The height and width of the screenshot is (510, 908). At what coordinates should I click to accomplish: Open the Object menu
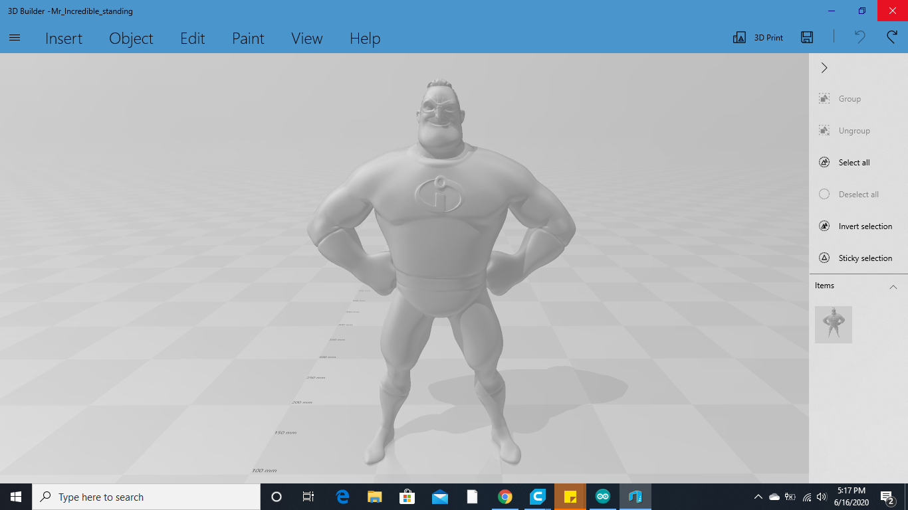(x=131, y=39)
